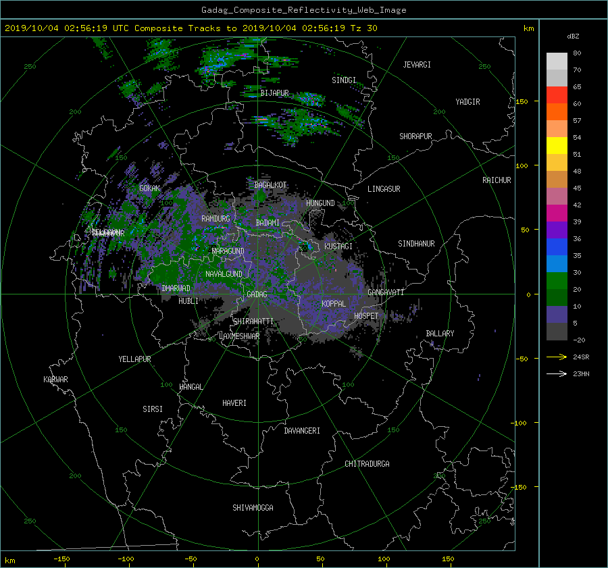This screenshot has width=608, height=568.
Task: Click the NAVALGUND city label
Action: click(224, 274)
